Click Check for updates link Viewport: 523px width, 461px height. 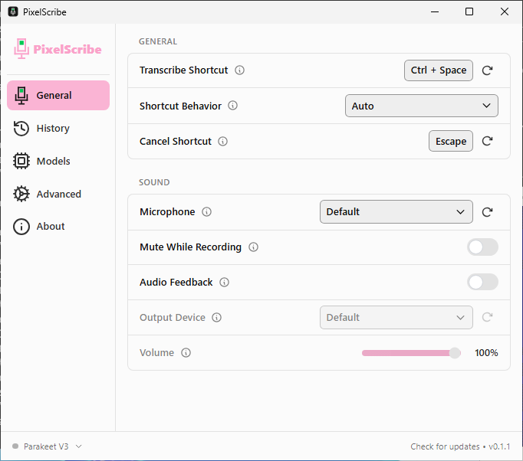[445, 446]
